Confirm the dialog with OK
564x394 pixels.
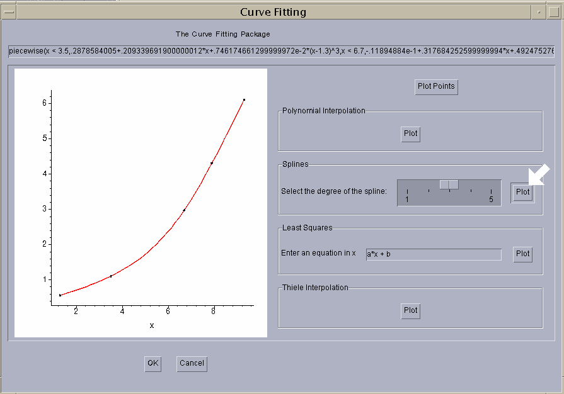pos(153,363)
